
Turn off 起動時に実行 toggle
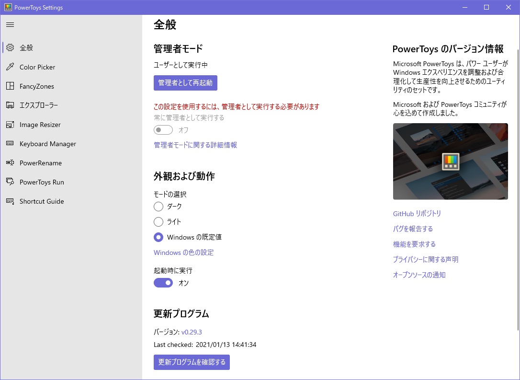coord(163,283)
